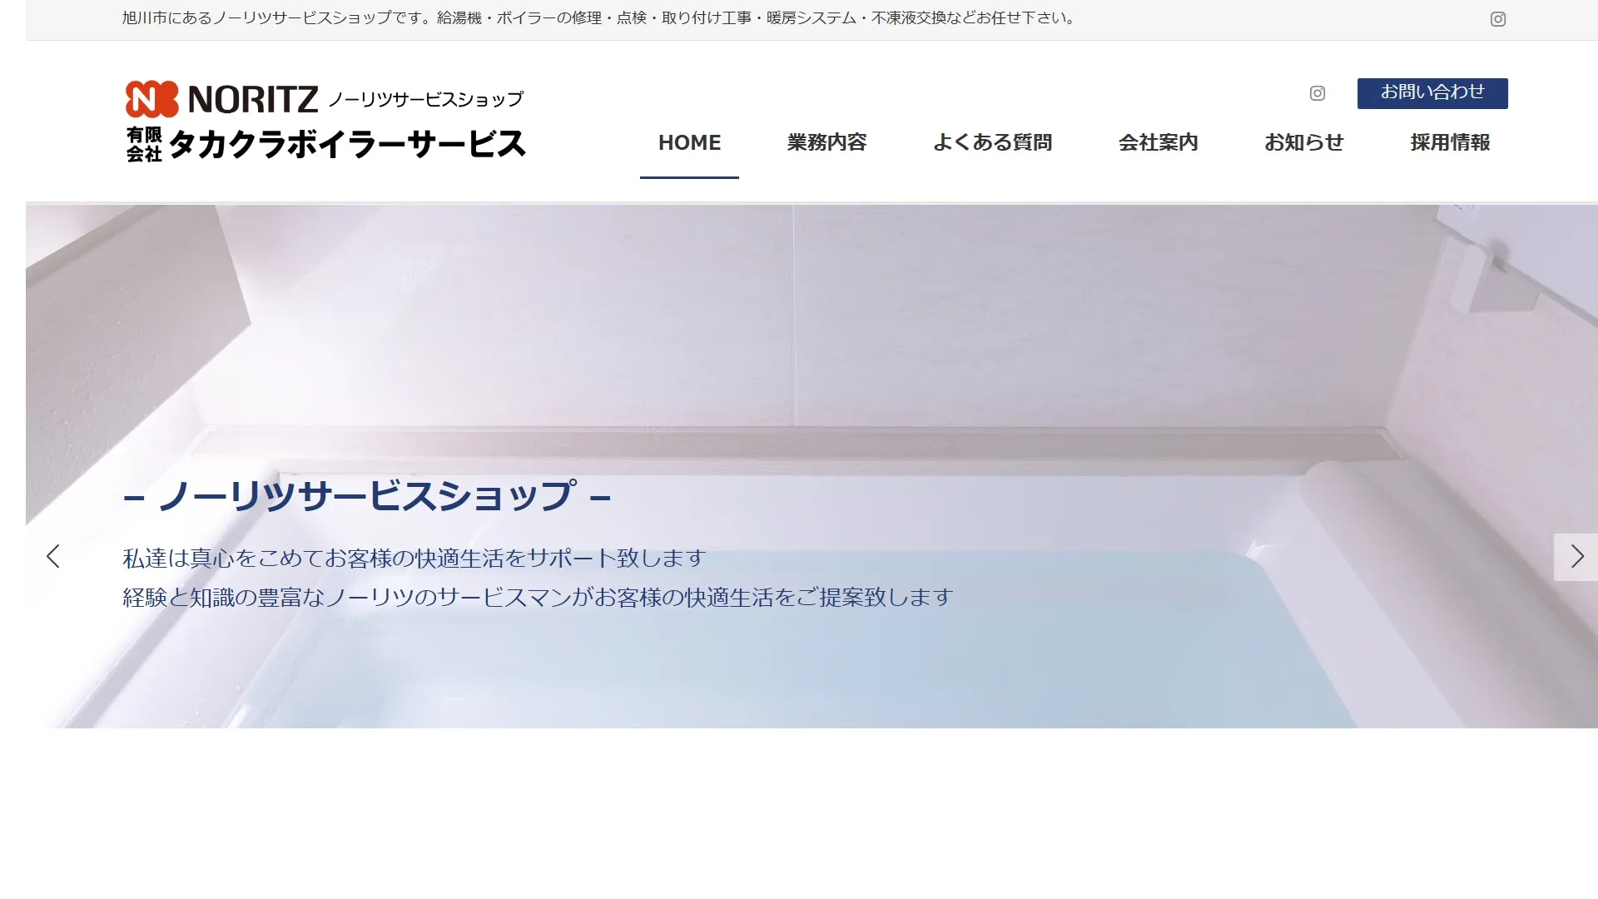Advance slider with right arrow

coord(1576,557)
